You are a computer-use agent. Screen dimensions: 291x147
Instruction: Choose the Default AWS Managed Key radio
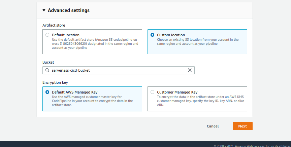click(47, 92)
